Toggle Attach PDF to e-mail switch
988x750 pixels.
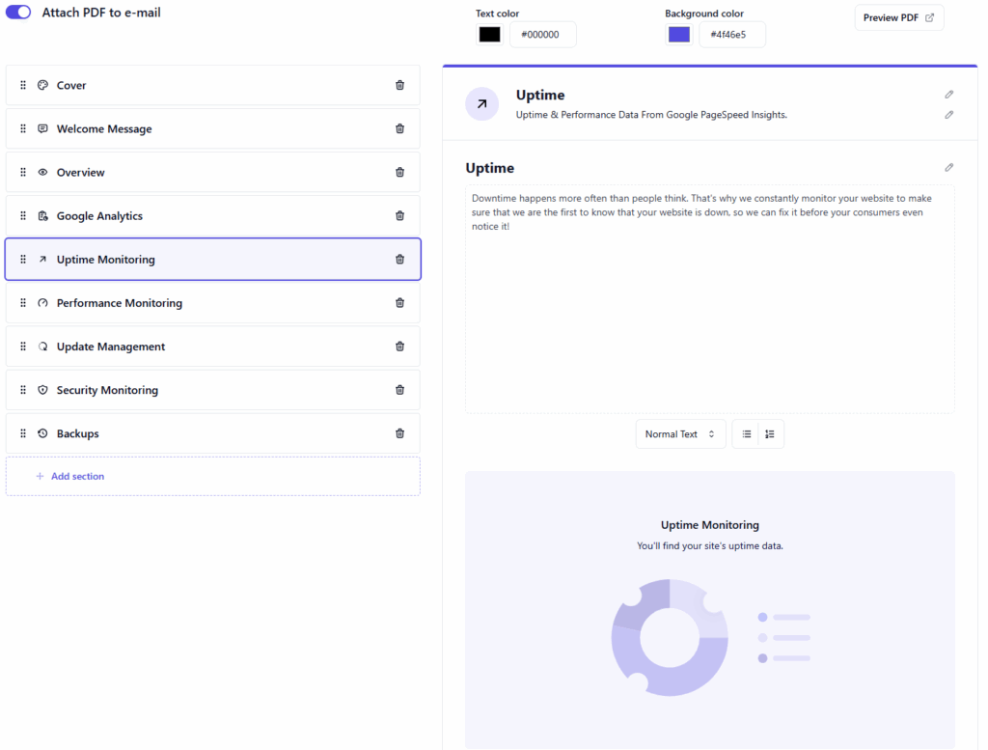click(18, 13)
